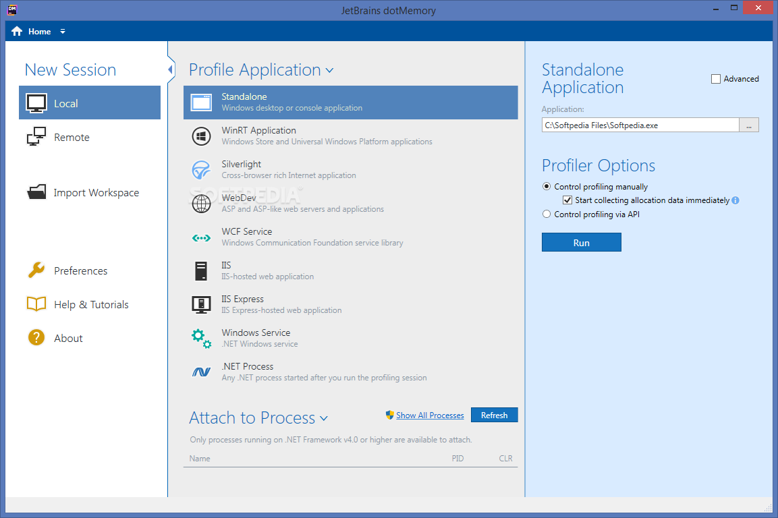The image size is (778, 518).
Task: Switch to the Remote session tab
Action: point(90,136)
